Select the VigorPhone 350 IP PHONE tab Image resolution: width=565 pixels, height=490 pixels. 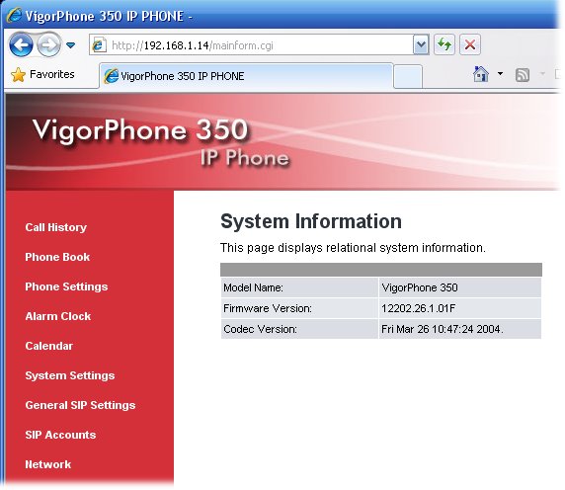coord(246,76)
